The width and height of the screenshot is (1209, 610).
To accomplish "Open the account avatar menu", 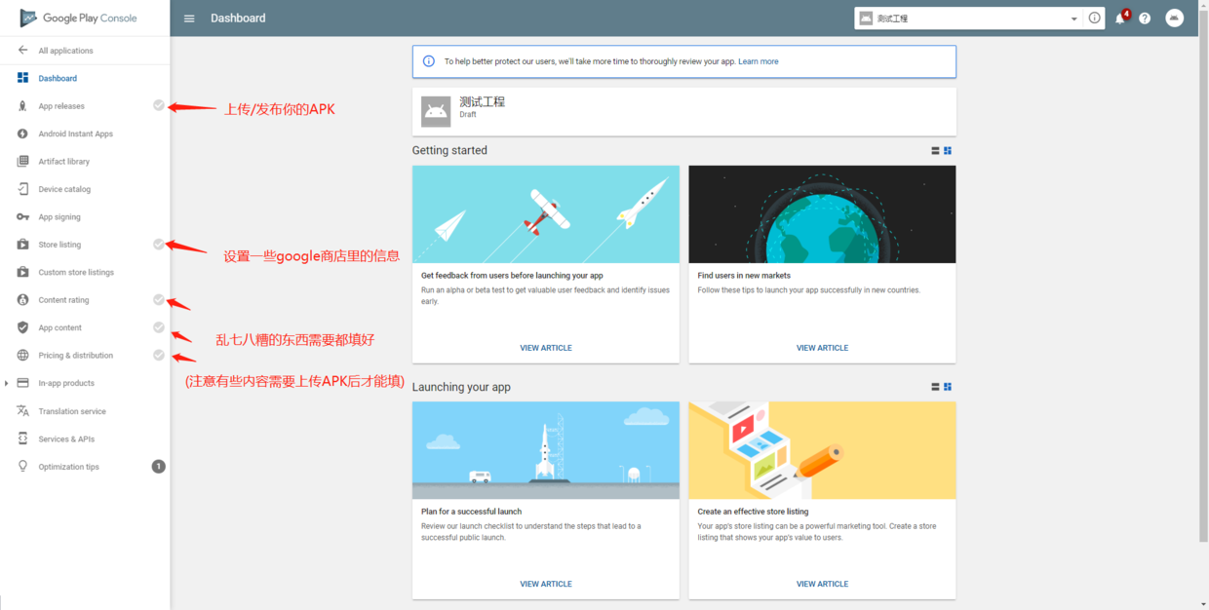I will [x=1173, y=18].
